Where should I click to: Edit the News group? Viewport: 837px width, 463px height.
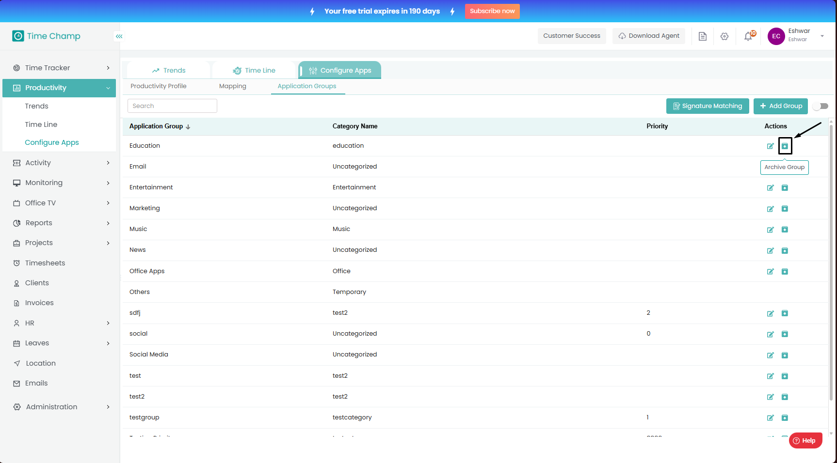[x=770, y=250]
